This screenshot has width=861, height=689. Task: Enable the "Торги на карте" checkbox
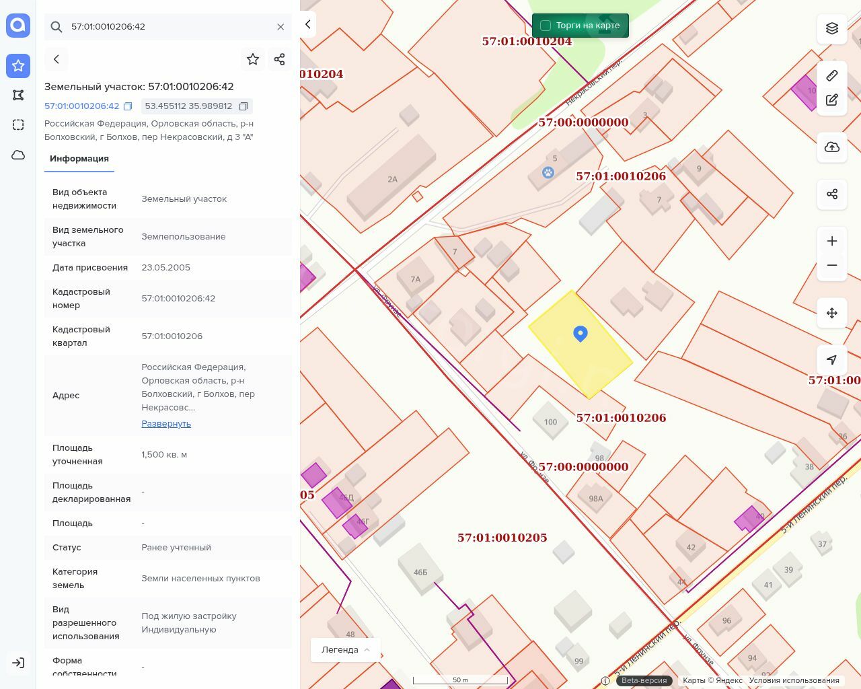point(546,26)
